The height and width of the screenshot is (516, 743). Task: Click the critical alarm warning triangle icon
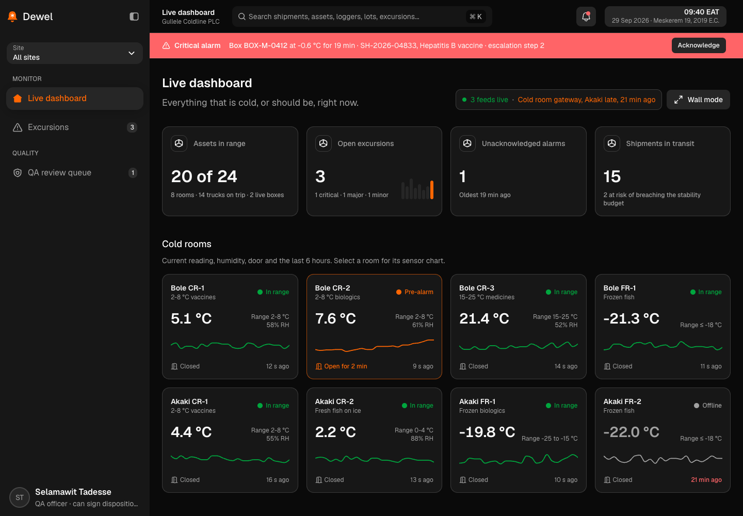pyautogui.click(x=166, y=45)
